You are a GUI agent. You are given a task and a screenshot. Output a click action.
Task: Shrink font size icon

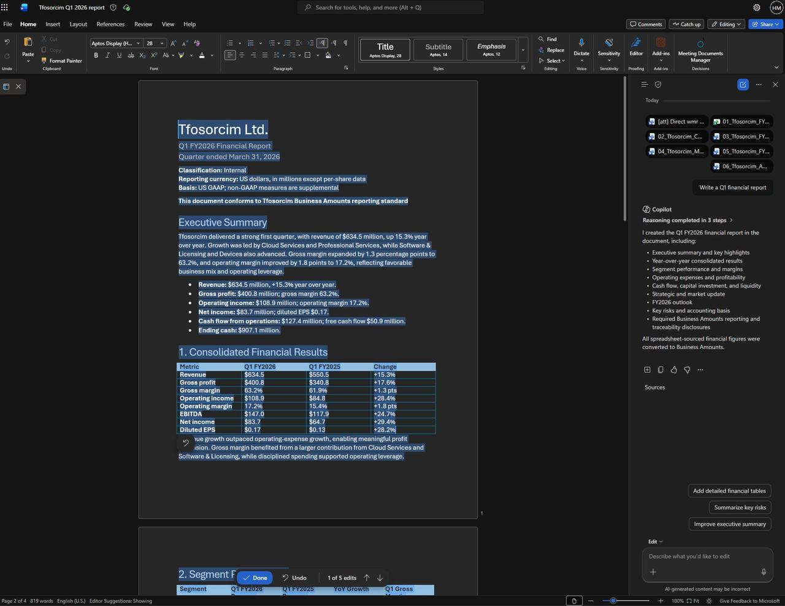coord(185,43)
